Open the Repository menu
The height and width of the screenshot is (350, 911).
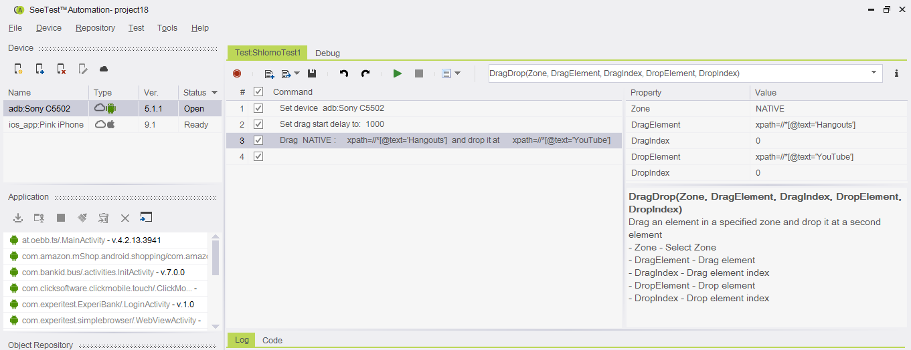(x=95, y=28)
